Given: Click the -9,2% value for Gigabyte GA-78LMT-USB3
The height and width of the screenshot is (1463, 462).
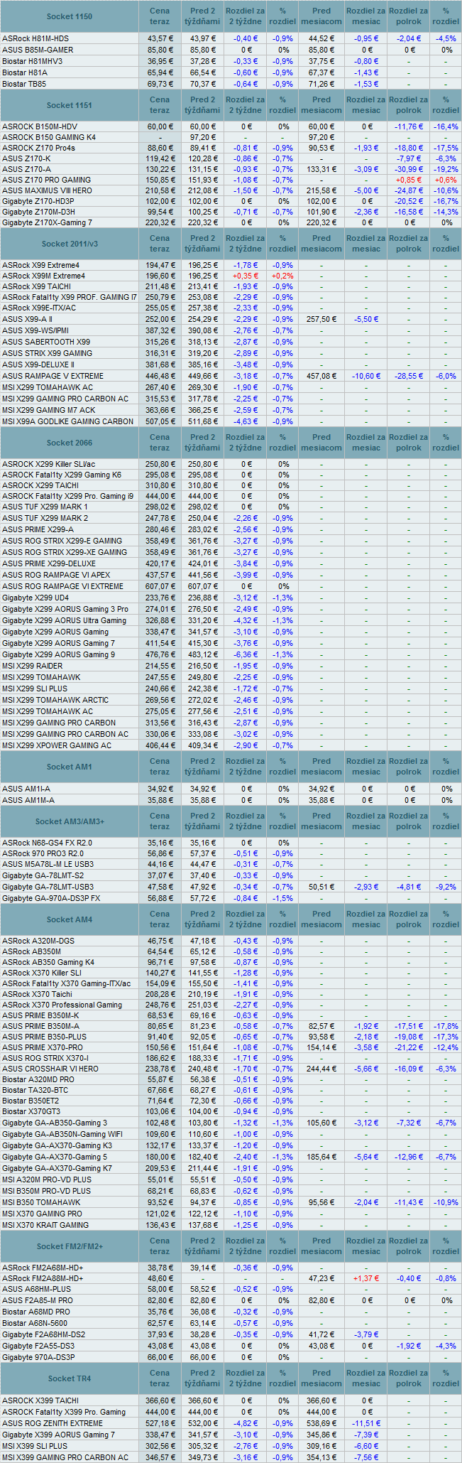Looking at the screenshot, I should point(446,887).
